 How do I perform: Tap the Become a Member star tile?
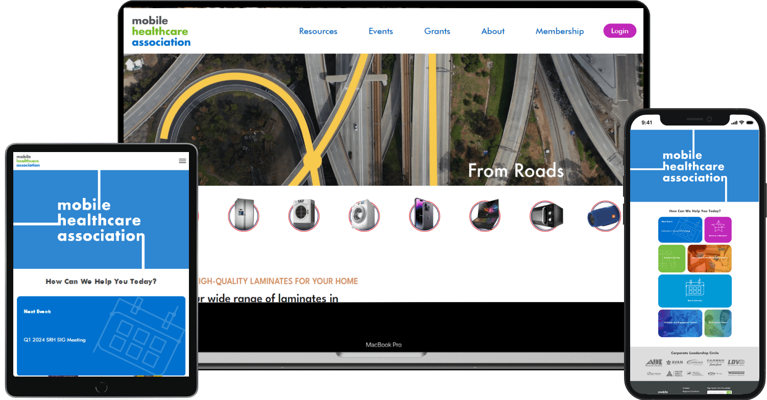coord(718,230)
